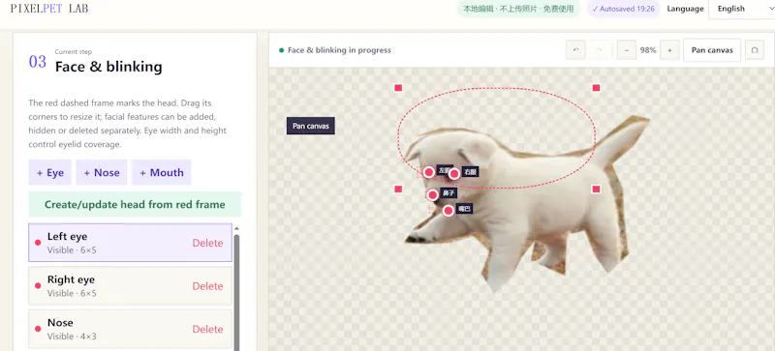
Task: Select the Left eye list row
Action: tap(130, 243)
